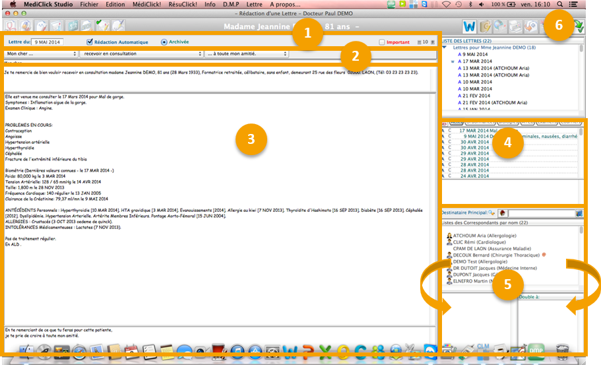Click the Apple logo menu icon

pos(12,4)
